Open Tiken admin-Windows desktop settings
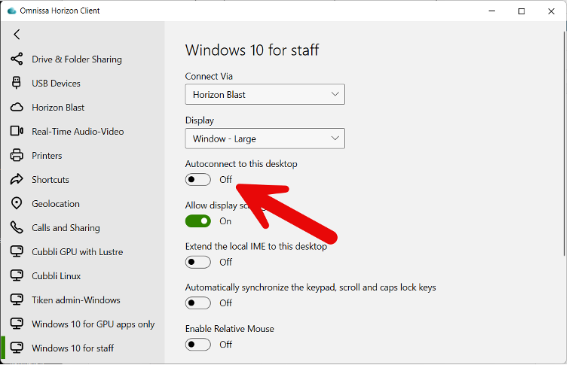569x365 pixels. click(75, 300)
